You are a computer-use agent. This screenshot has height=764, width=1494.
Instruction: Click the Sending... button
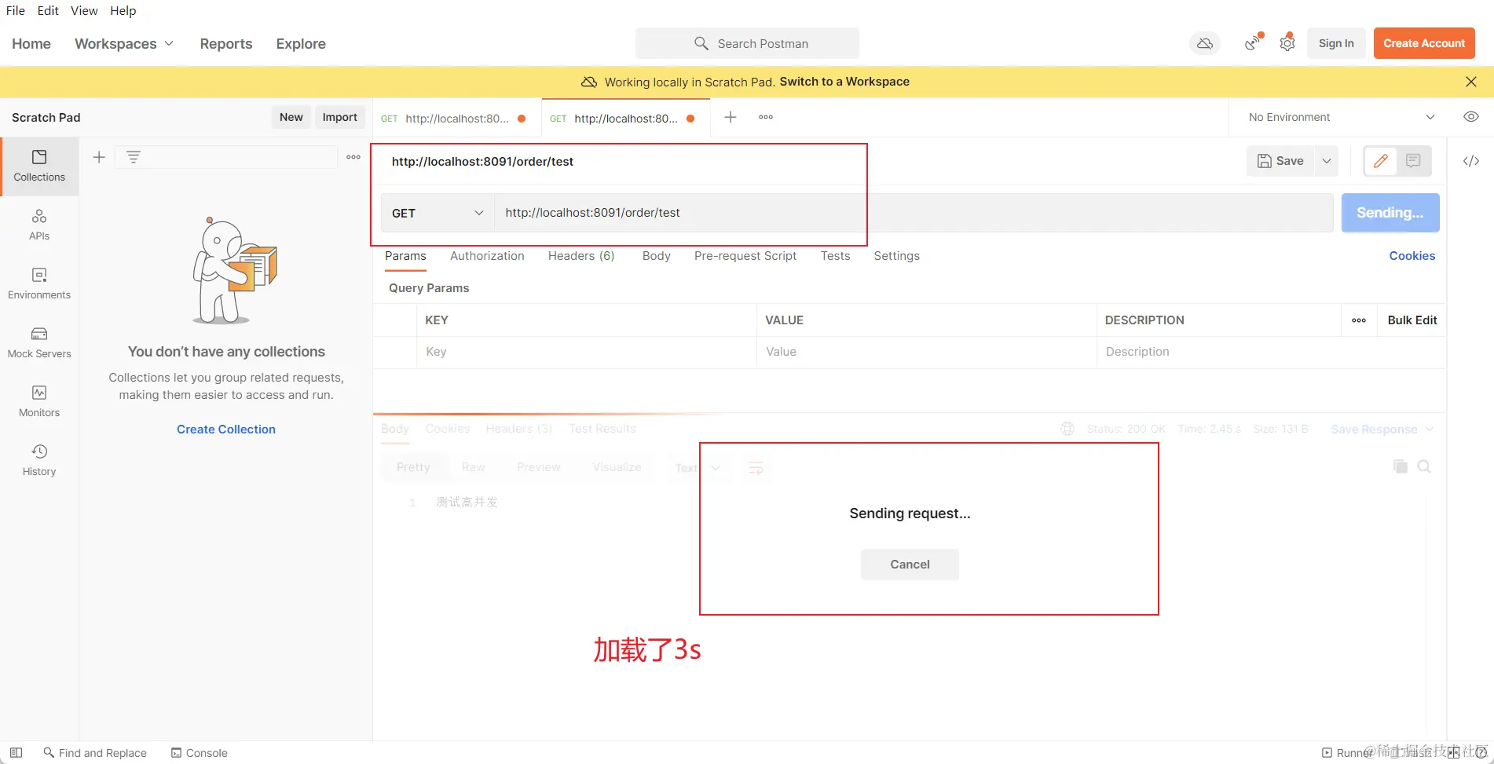click(1390, 213)
